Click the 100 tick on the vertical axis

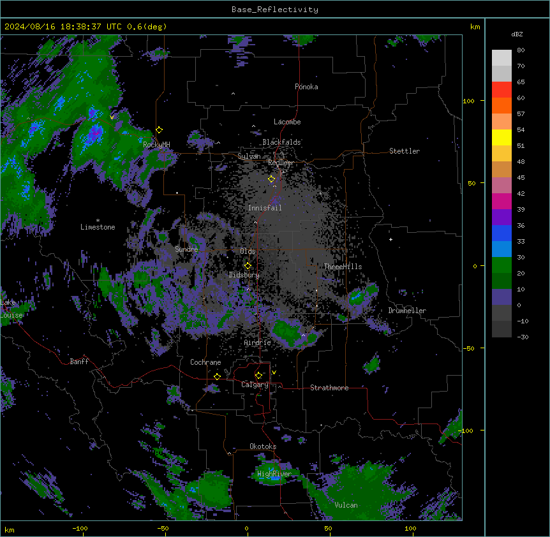(x=468, y=101)
